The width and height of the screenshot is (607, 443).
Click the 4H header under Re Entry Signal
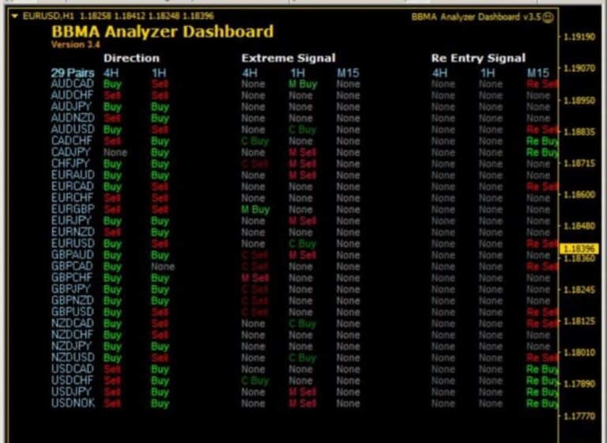439,73
